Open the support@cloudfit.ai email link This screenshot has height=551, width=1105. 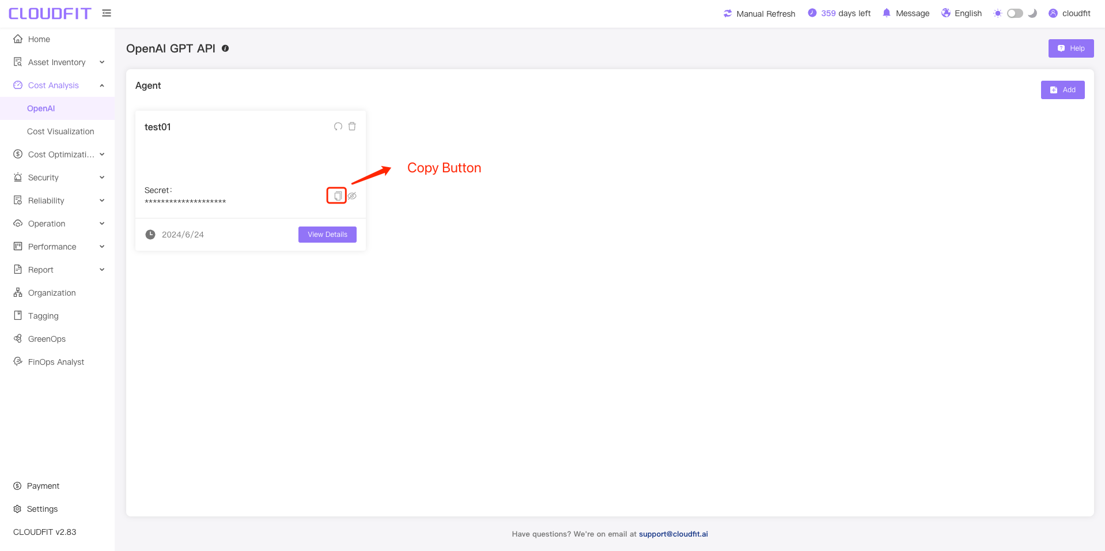pos(673,534)
